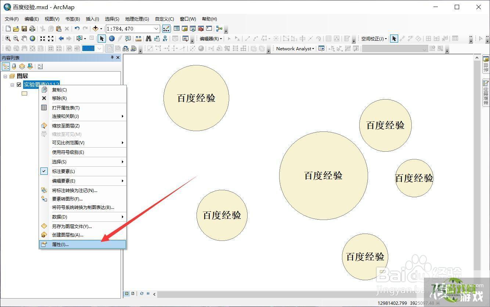Open the 书签(B) menu
The image size is (490, 307).
pos(72,19)
